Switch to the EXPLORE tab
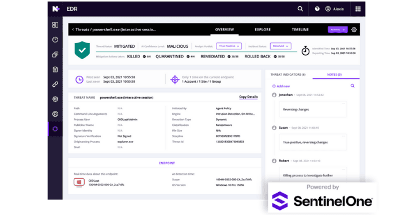Screen dimensions: 413x215 click(263, 29)
